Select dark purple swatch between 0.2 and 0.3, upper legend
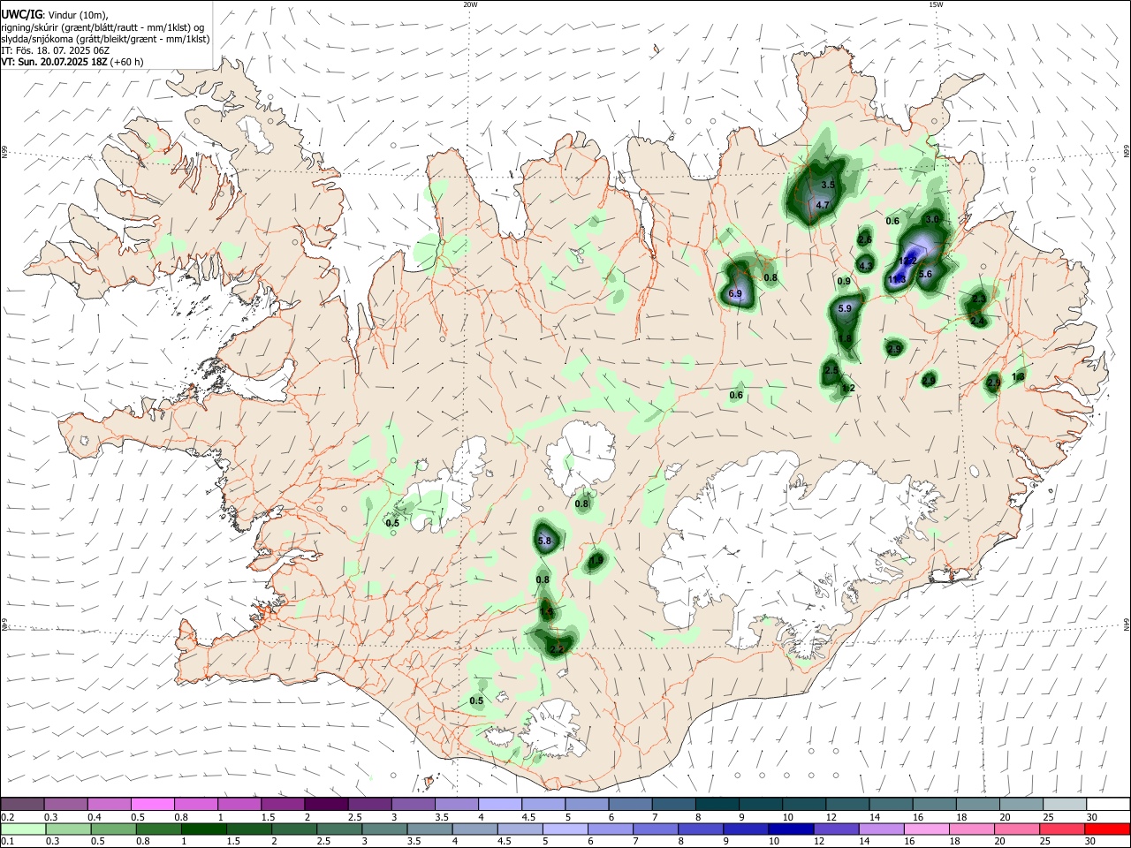Viewport: 1131px width, 848px height. pos(22,804)
